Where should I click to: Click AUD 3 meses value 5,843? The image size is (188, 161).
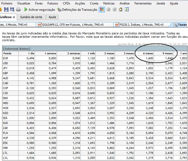[130, 78]
